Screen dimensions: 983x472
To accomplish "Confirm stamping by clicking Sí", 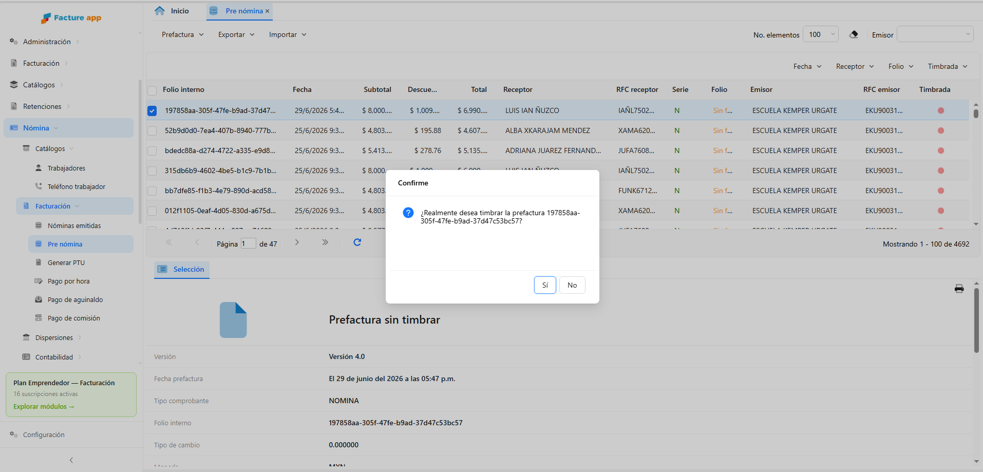I will pos(545,285).
